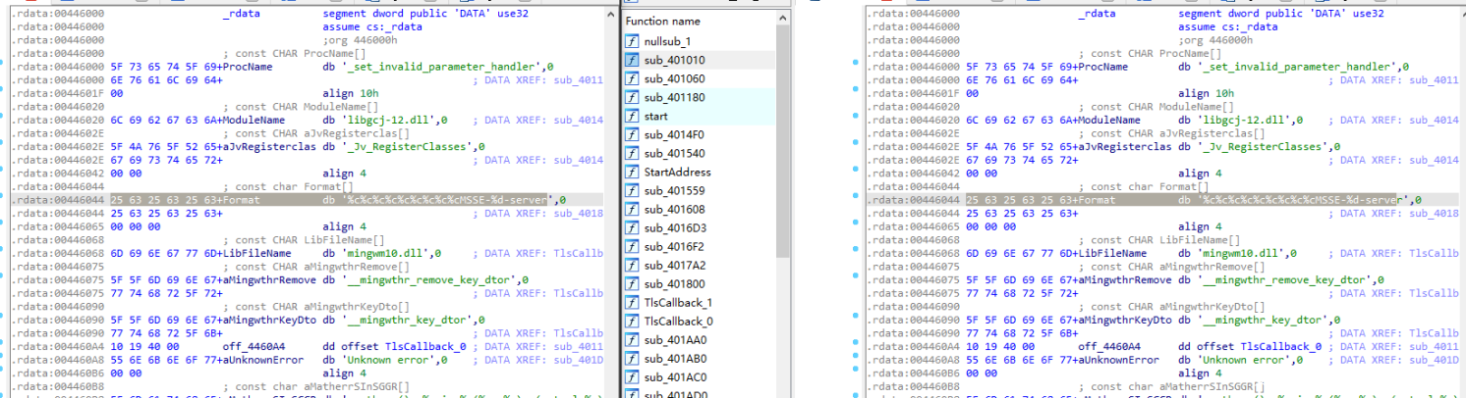Click the function icon beside StartAddress

[632, 172]
